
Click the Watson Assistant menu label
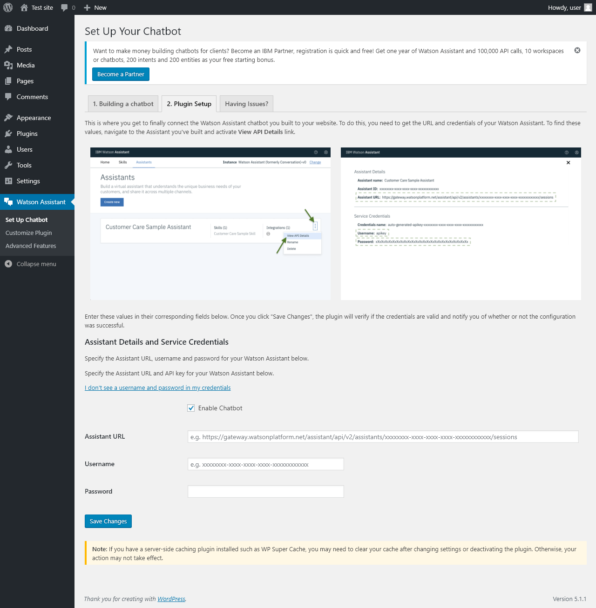pos(41,202)
